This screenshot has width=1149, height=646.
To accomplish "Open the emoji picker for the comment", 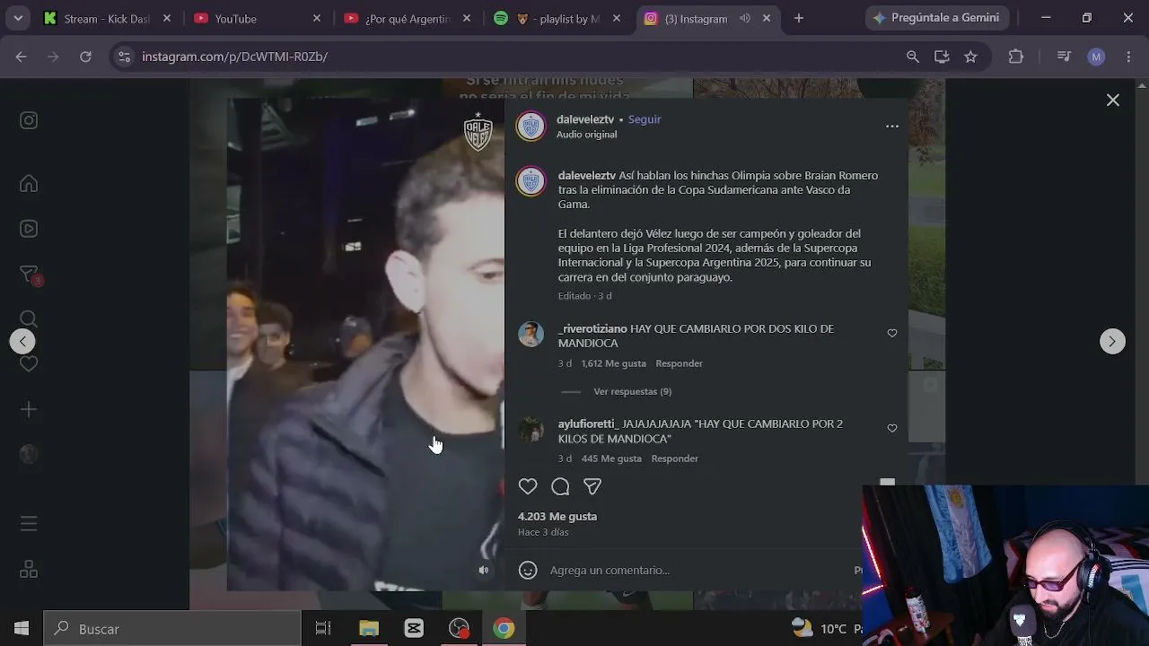I will coord(528,570).
